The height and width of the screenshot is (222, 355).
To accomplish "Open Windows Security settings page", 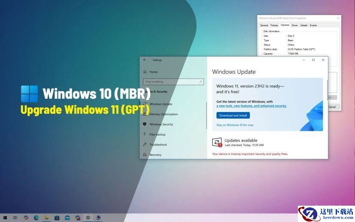I will coord(161,124).
